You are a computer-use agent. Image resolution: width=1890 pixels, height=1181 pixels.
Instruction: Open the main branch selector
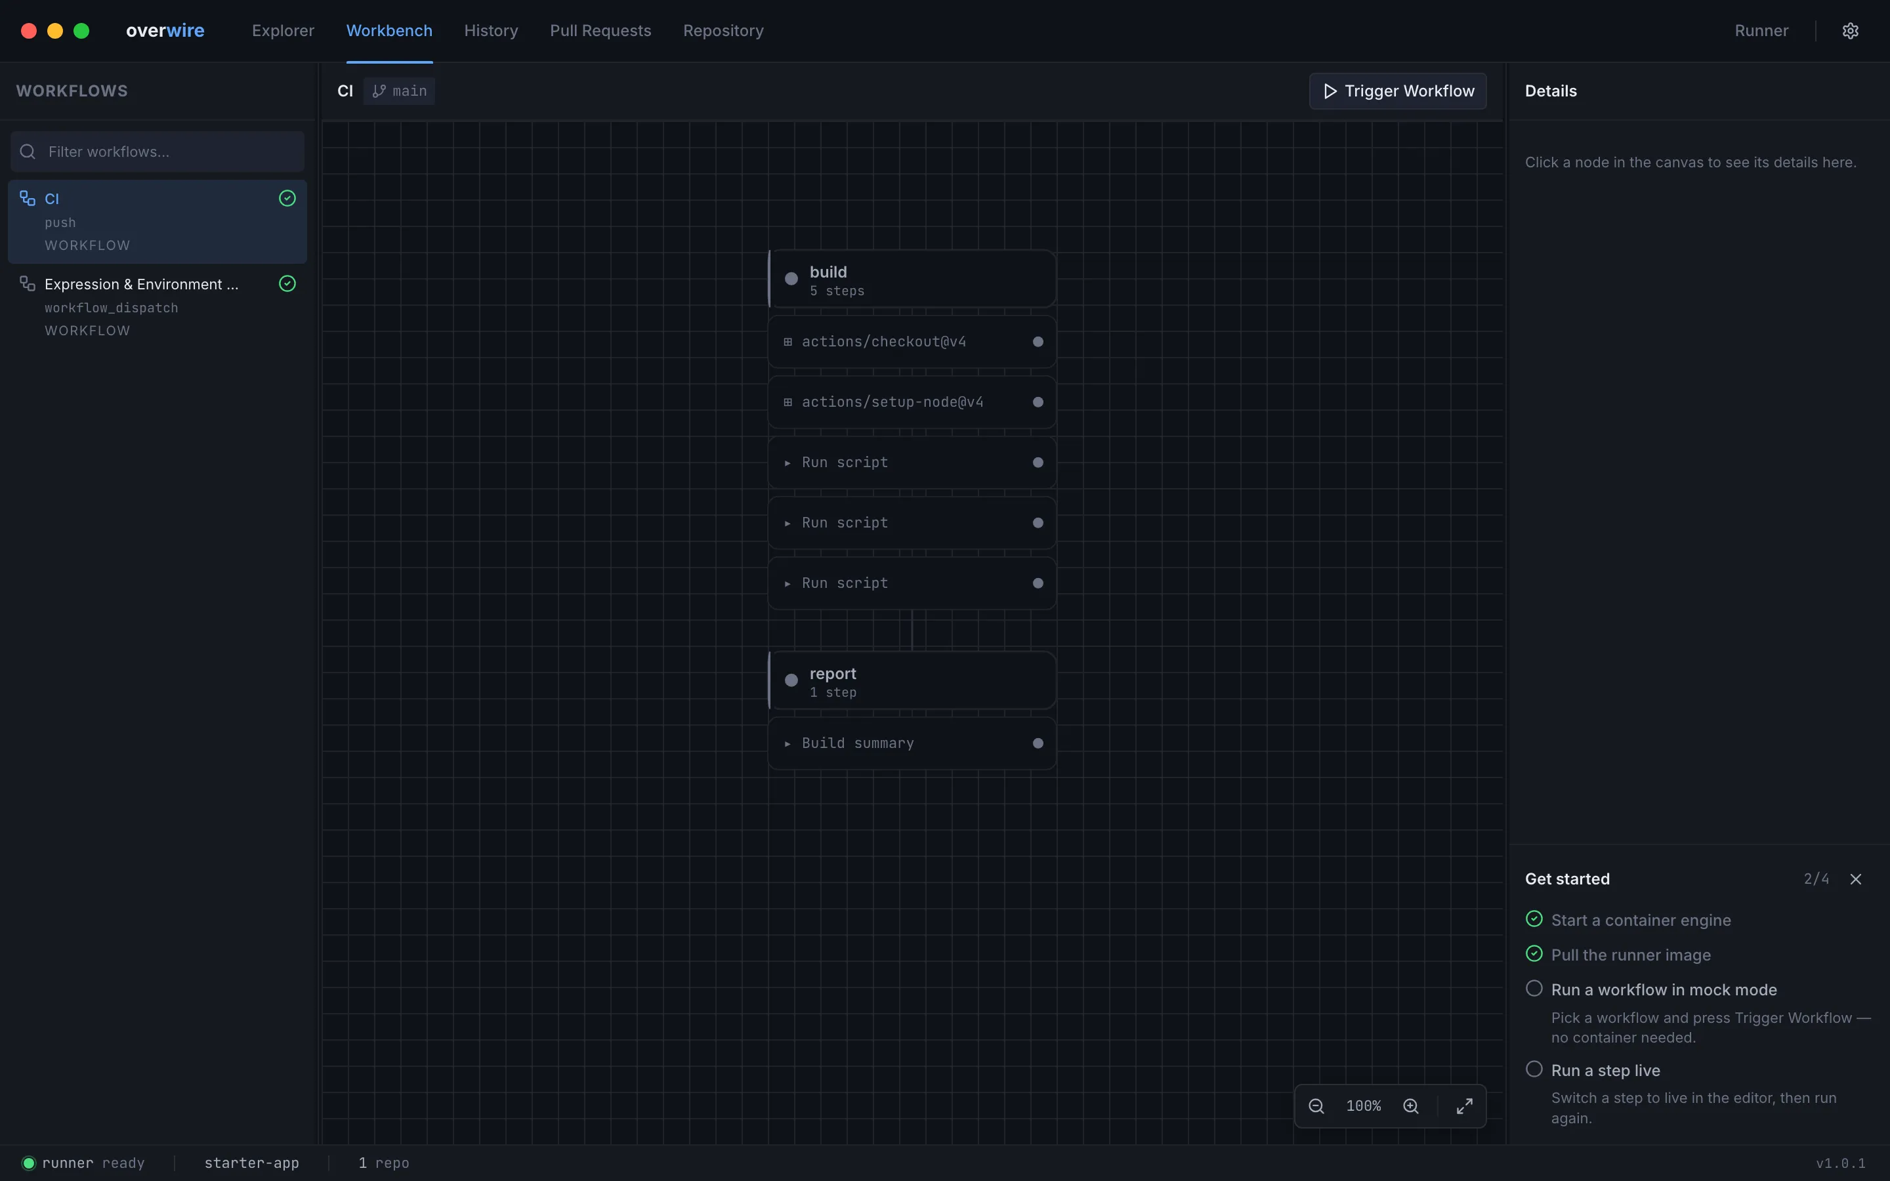pos(399,91)
